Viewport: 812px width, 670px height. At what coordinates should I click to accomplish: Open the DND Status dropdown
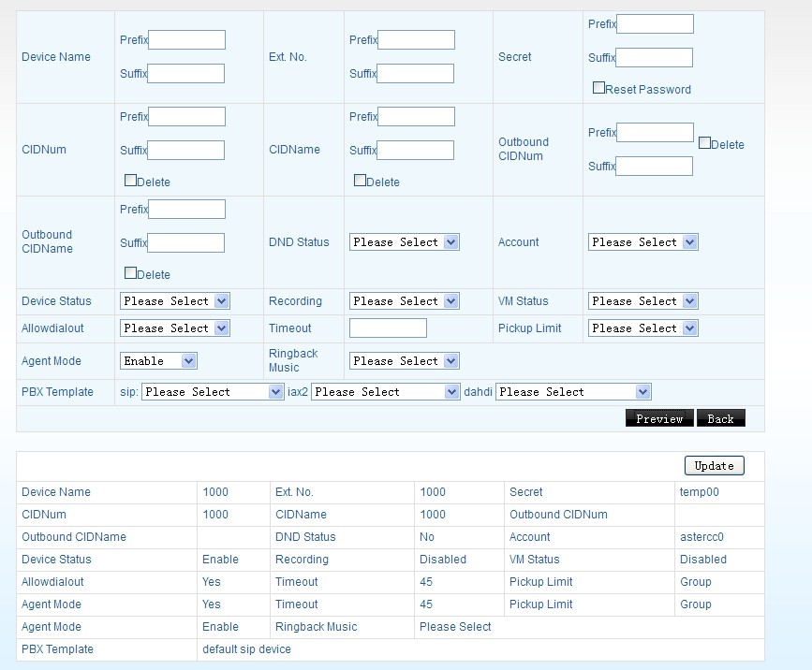tap(404, 242)
